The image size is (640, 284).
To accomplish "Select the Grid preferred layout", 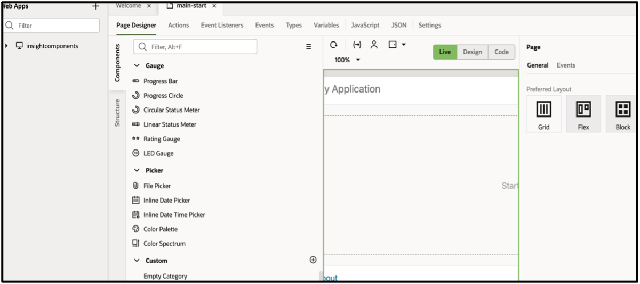I will pos(543,114).
